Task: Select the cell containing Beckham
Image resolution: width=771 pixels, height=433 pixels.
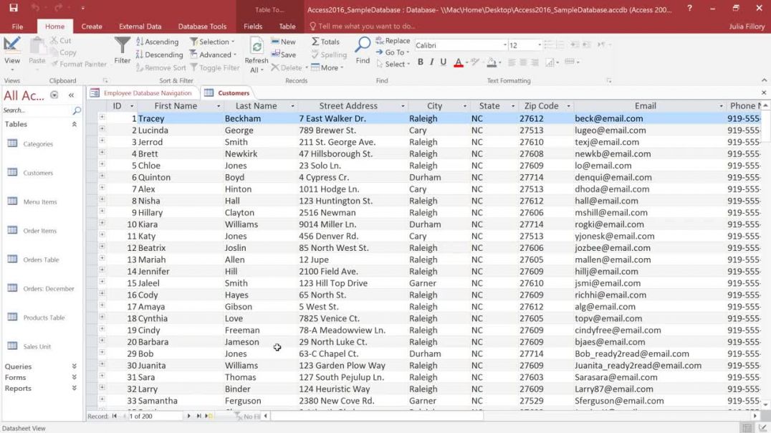Action: (x=259, y=118)
